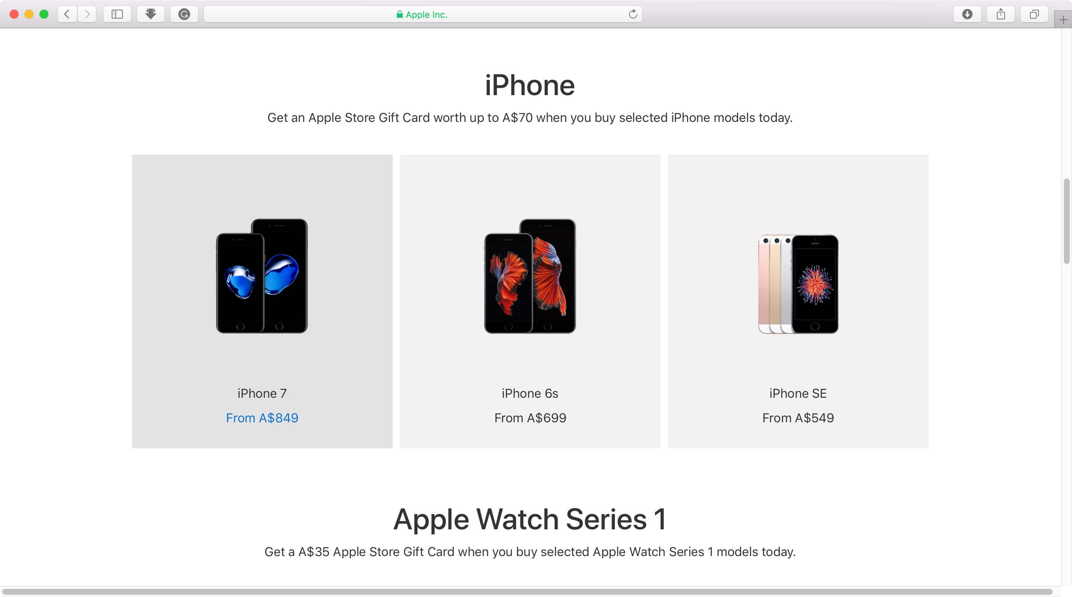Go forward to the next page
The height and width of the screenshot is (597, 1072).
87,14
